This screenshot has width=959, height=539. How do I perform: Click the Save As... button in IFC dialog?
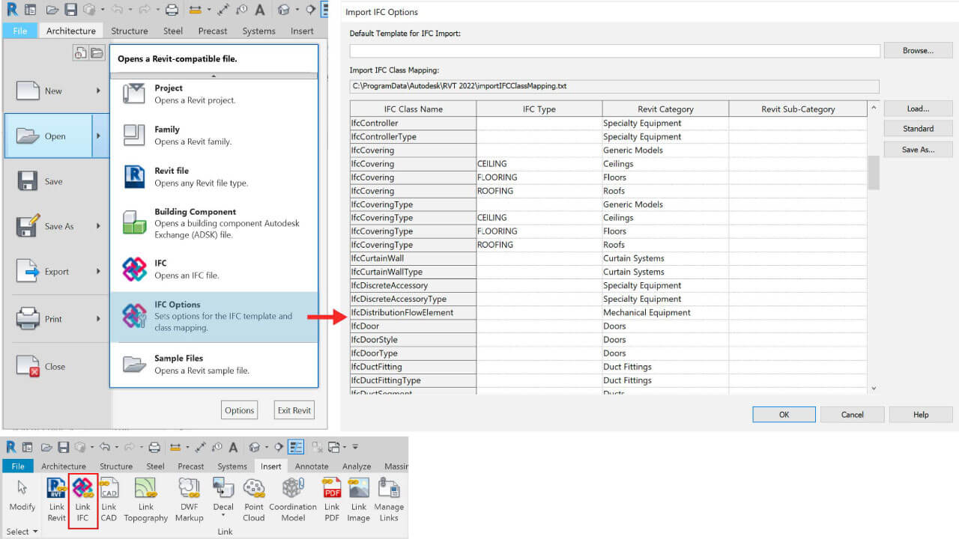click(918, 150)
